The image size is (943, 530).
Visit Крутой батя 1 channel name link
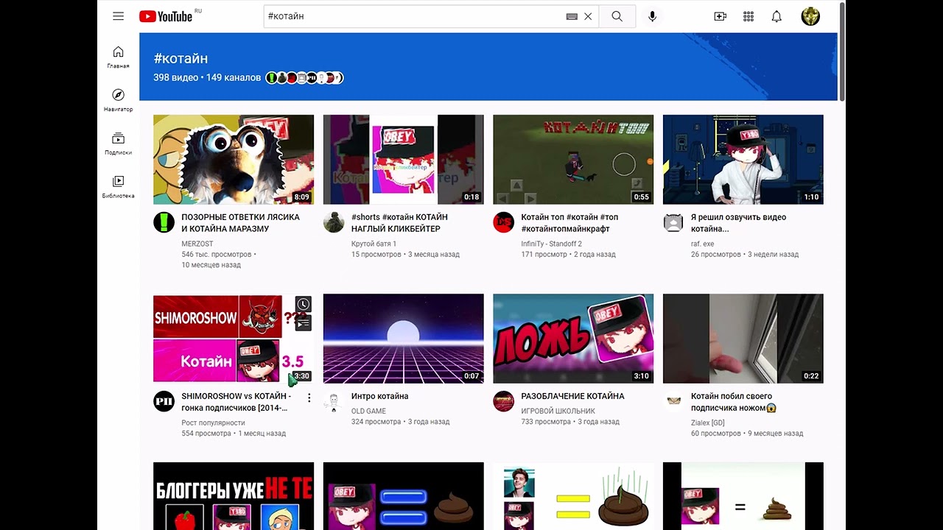(x=374, y=244)
